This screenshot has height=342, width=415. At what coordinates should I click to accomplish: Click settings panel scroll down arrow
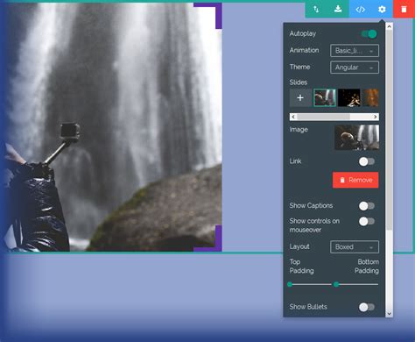pyautogui.click(x=389, y=313)
